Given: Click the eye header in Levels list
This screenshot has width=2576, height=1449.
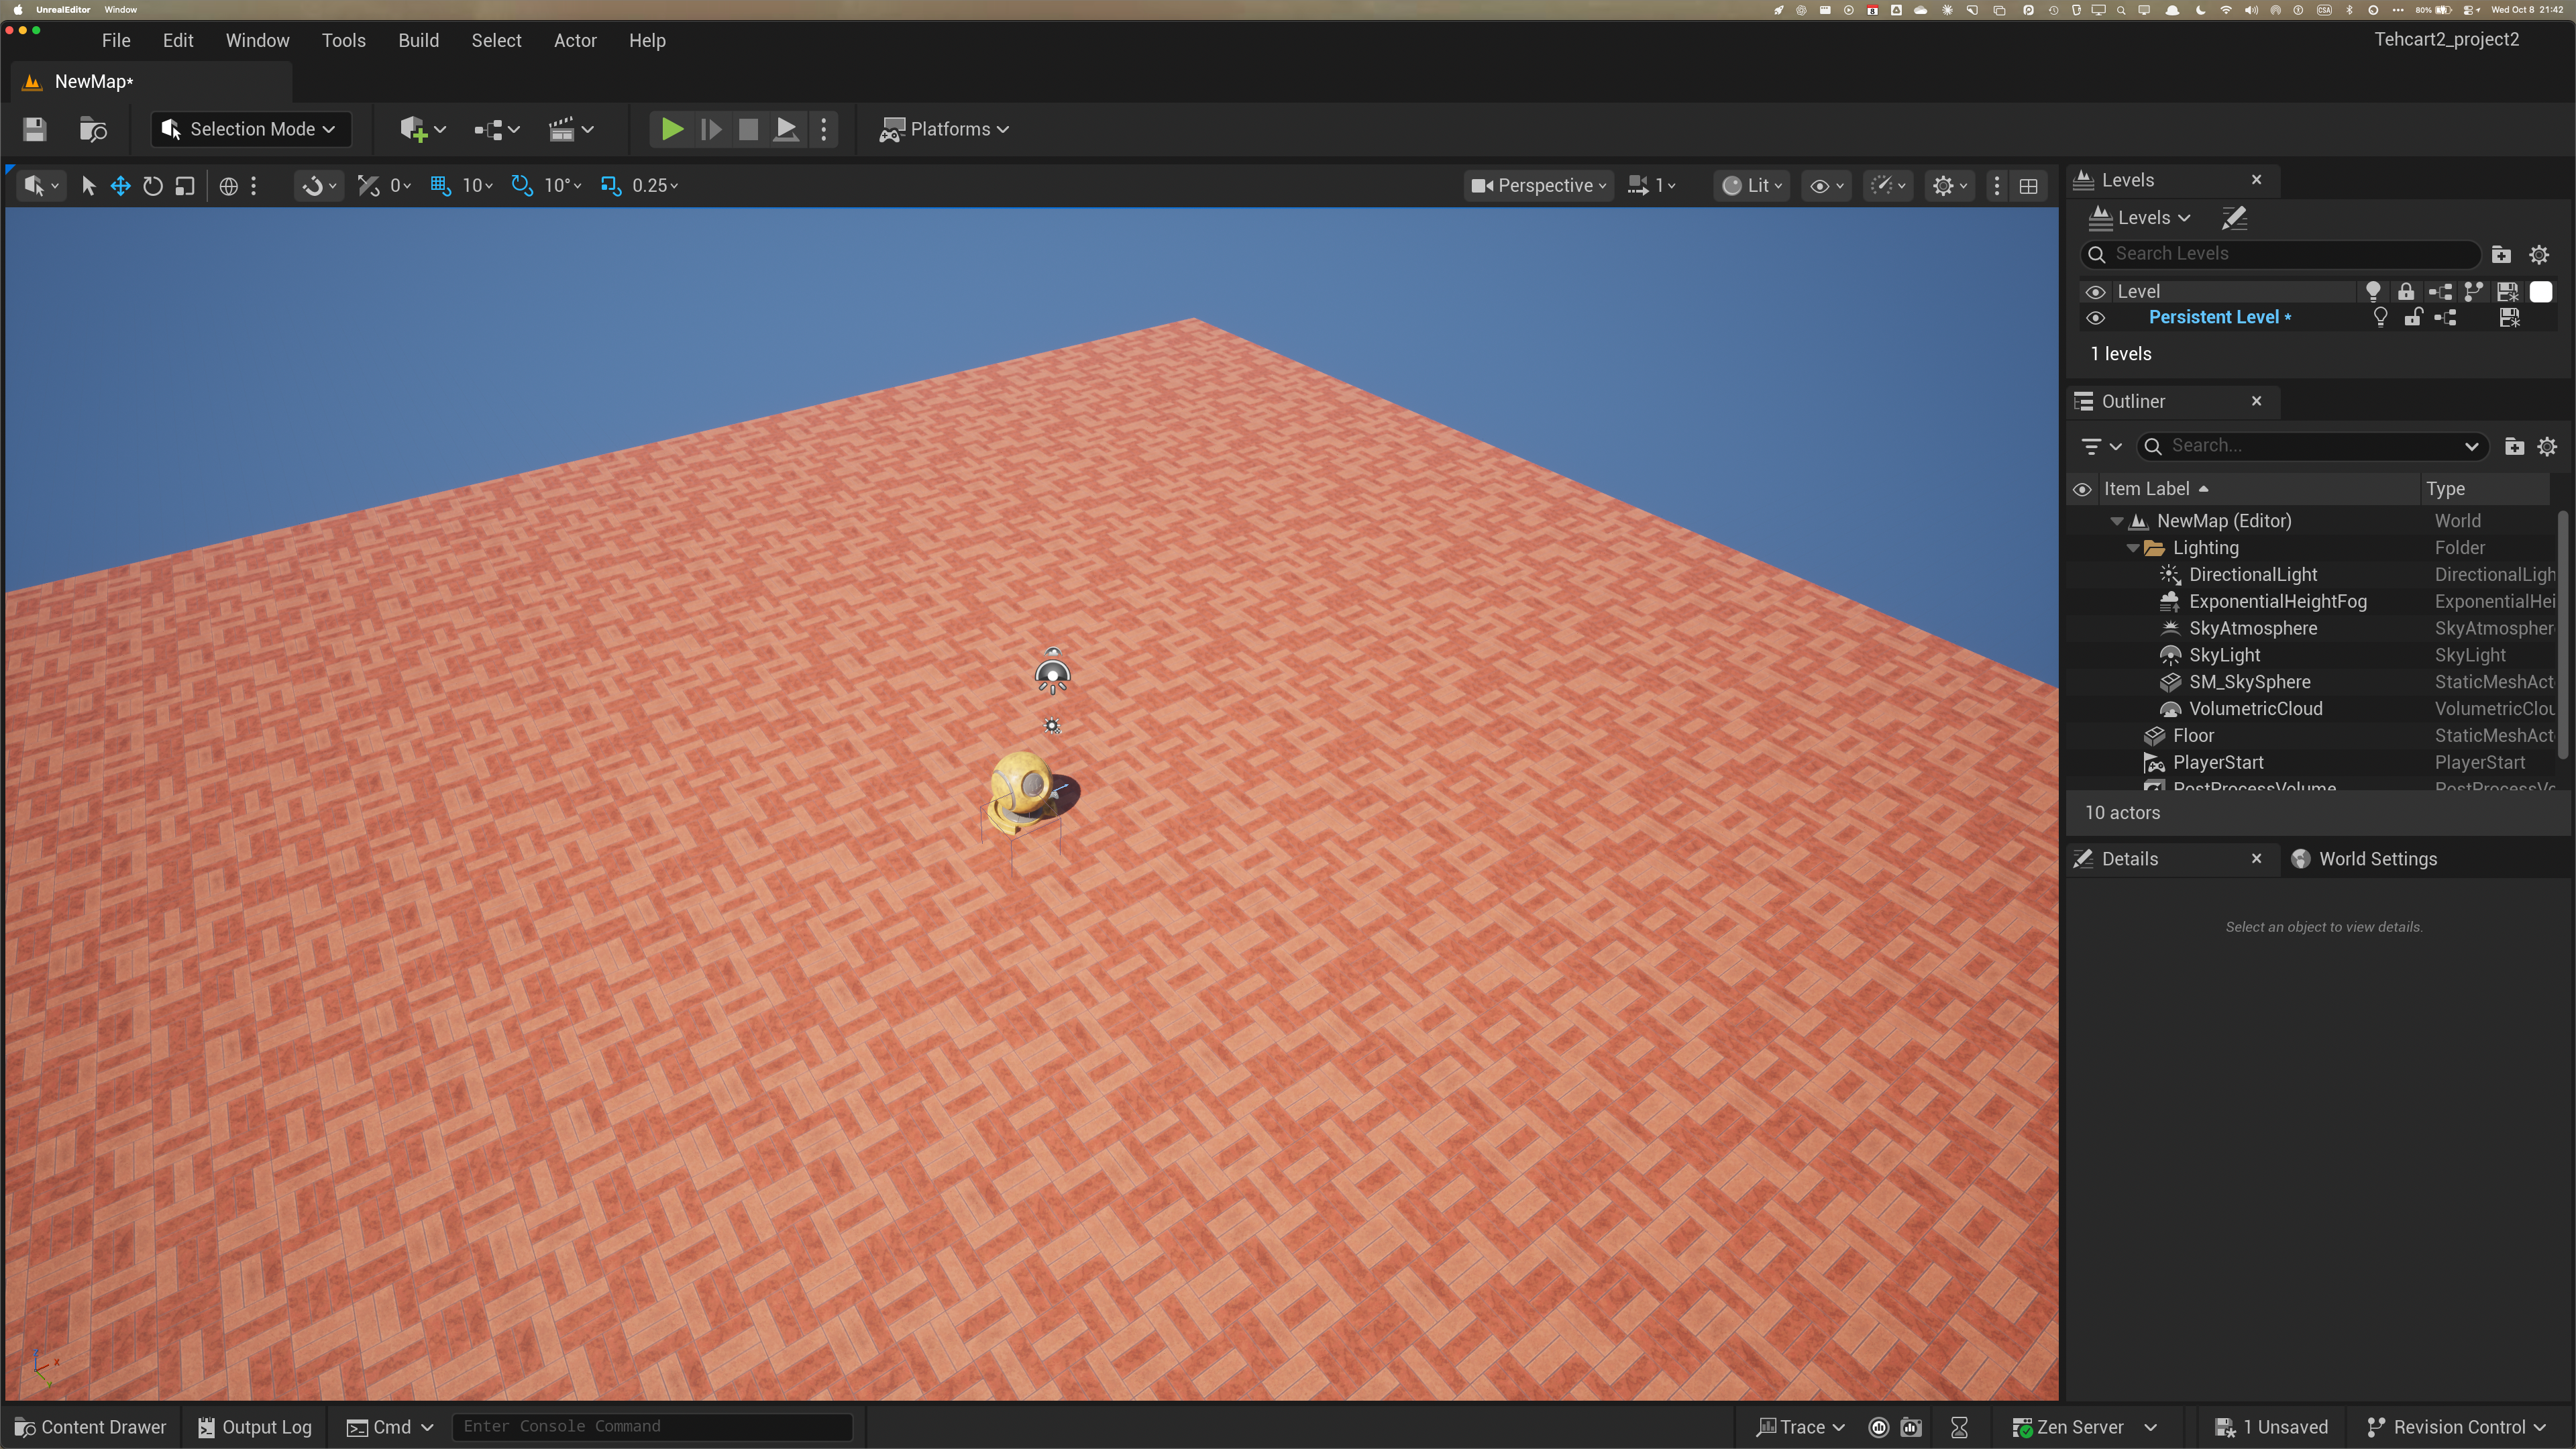Looking at the screenshot, I should click(x=2096, y=292).
